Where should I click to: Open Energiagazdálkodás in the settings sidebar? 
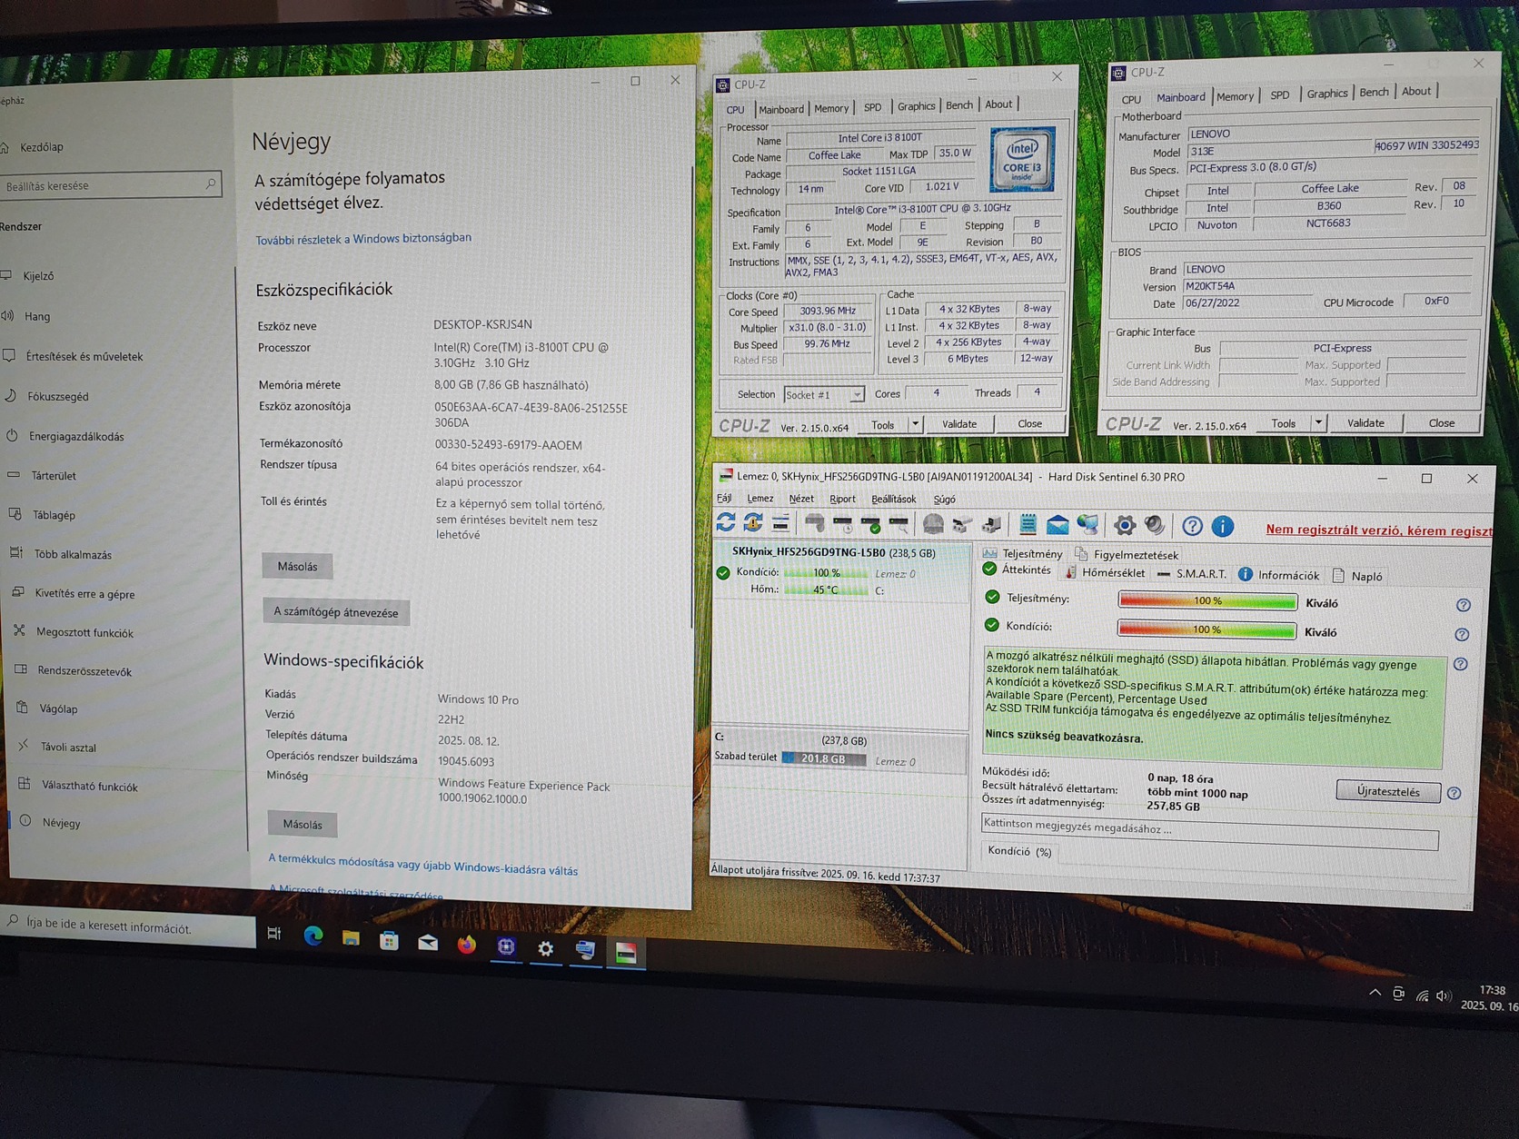[x=76, y=437]
